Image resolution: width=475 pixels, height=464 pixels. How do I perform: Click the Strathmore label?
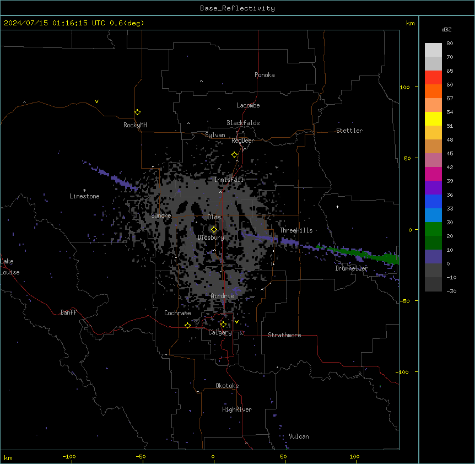click(284, 335)
